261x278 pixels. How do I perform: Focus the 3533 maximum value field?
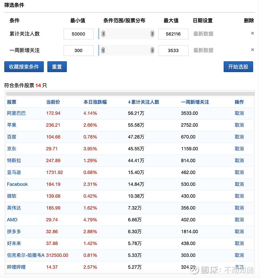tap(173, 51)
